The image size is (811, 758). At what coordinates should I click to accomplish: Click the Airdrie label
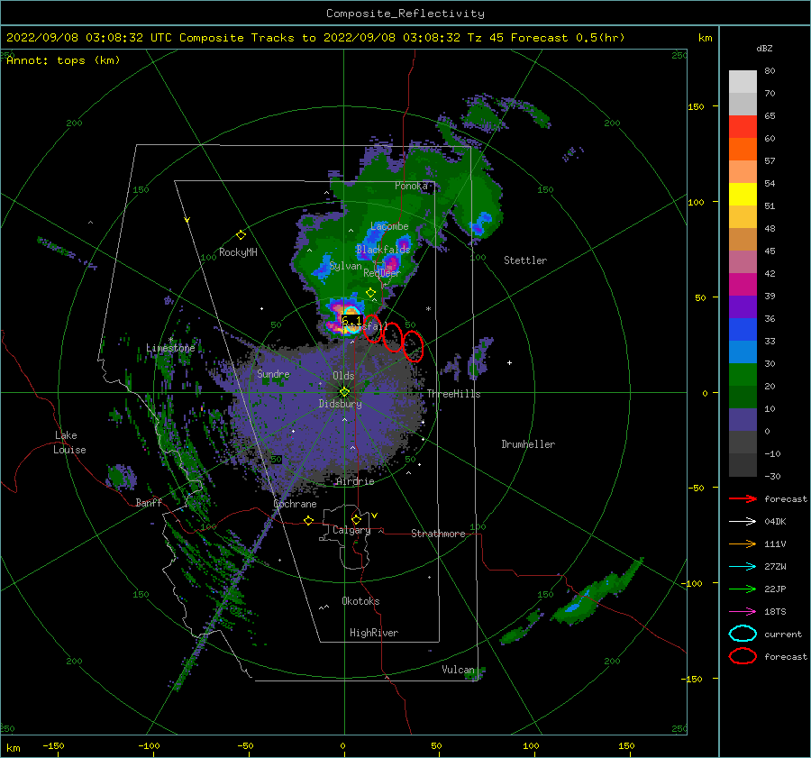coord(355,481)
